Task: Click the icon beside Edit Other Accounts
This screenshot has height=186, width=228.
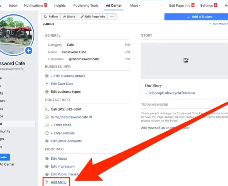Action: [47, 141]
